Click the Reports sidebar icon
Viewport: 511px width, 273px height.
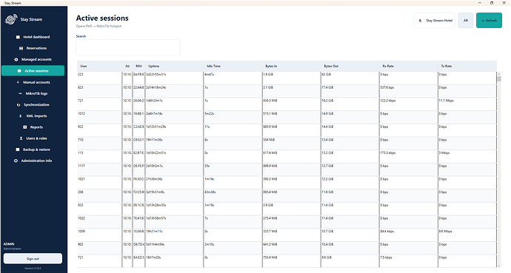click(x=24, y=127)
